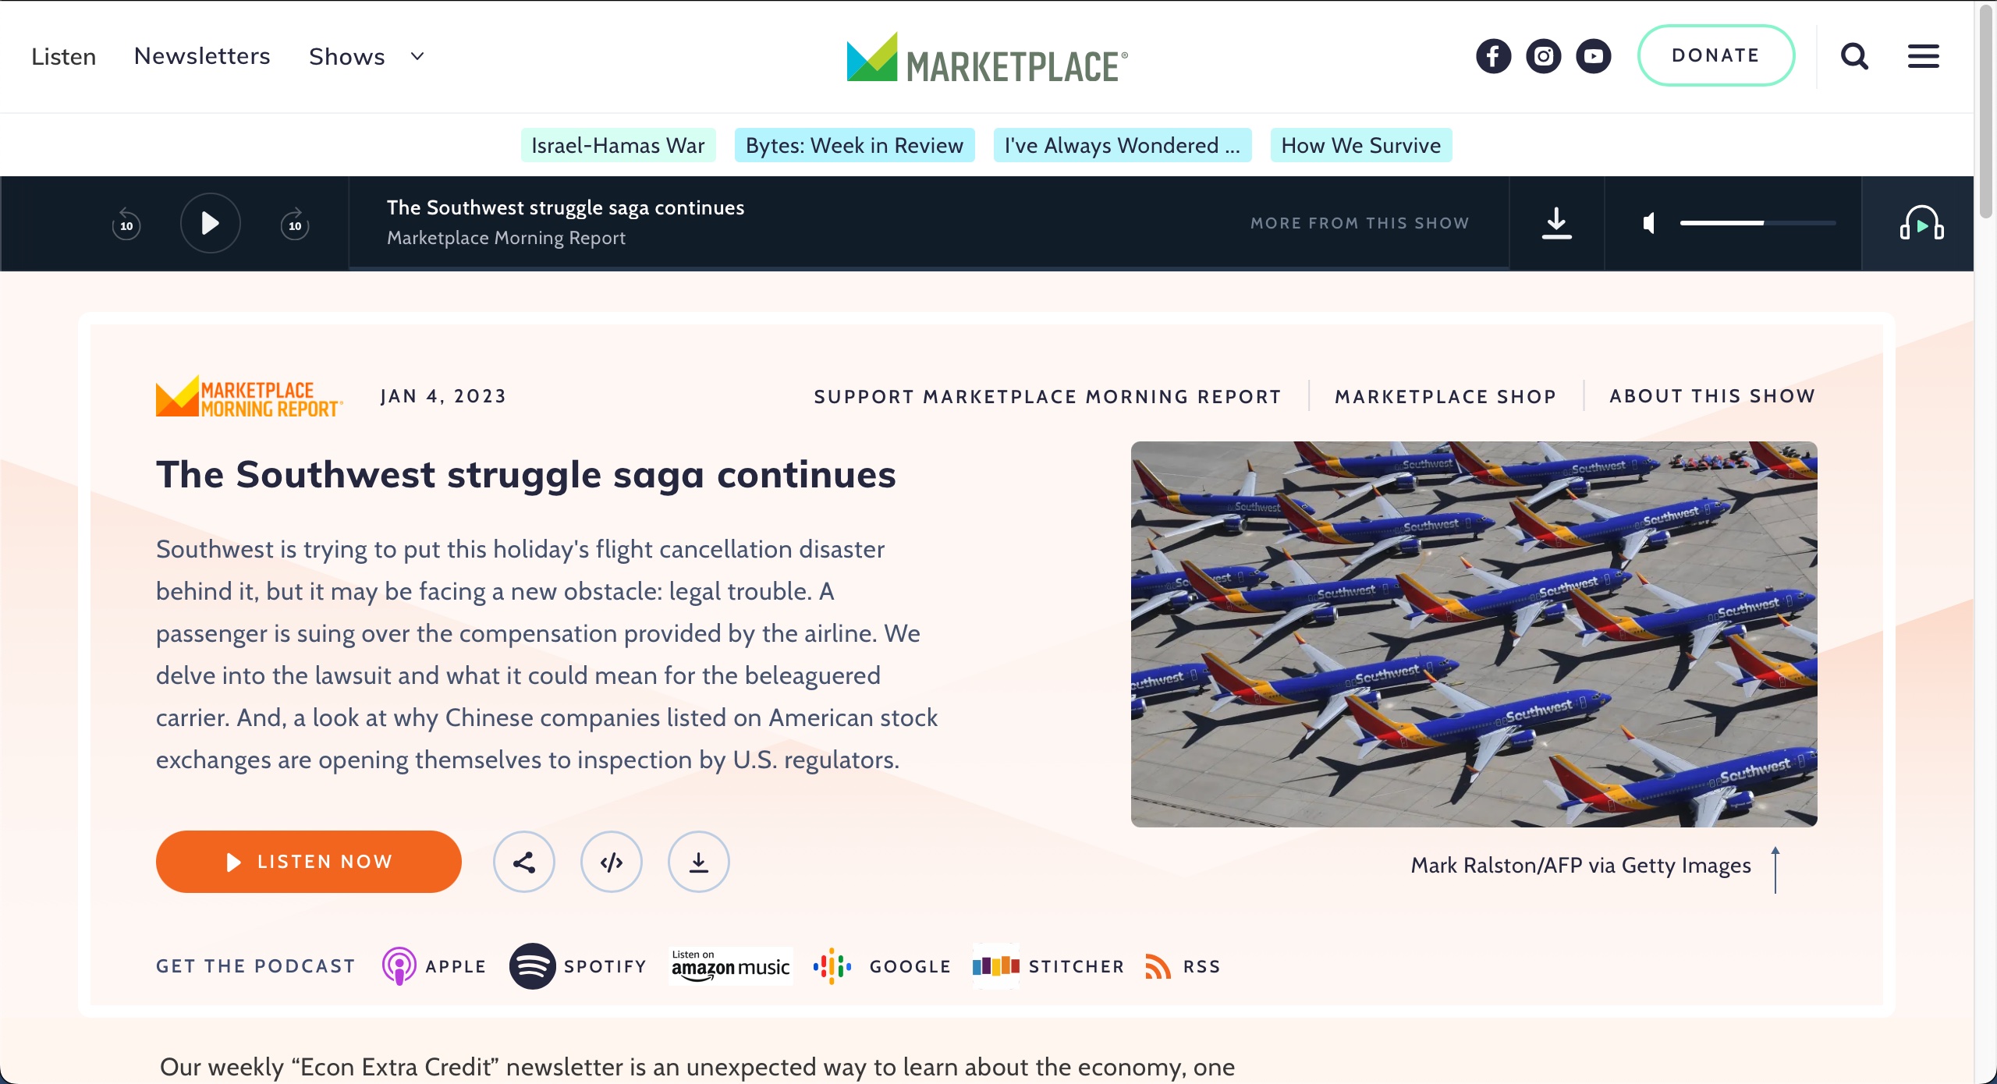Click the player progress bar

[x=929, y=268]
